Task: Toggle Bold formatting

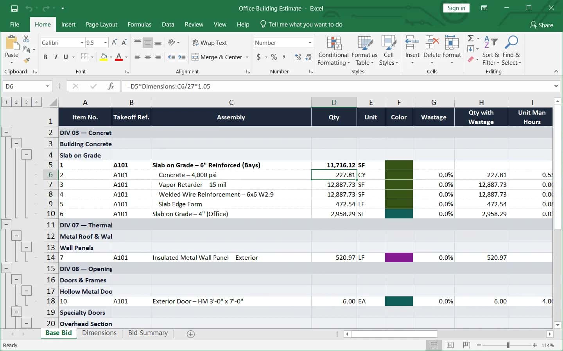Action: pos(45,57)
